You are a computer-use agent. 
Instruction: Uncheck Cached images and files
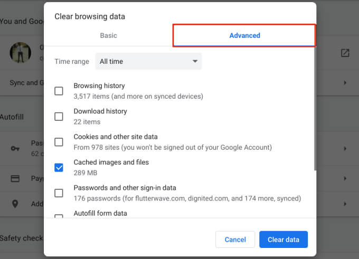point(59,167)
